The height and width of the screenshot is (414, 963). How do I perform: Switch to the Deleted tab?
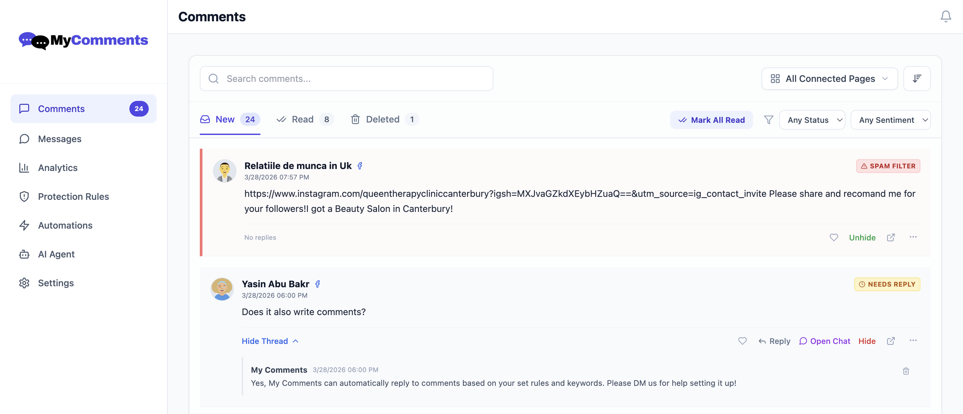pos(384,120)
